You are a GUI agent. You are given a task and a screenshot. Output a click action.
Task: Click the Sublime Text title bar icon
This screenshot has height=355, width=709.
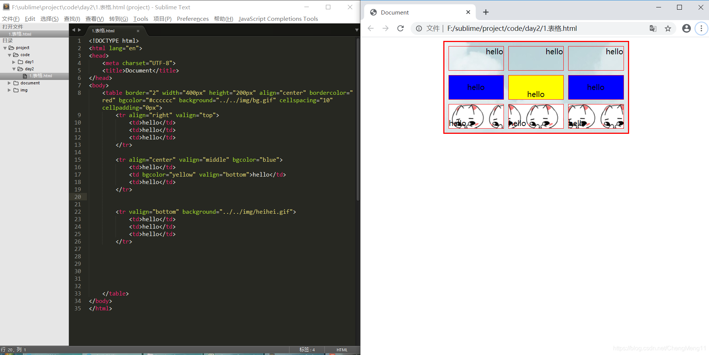click(6, 7)
